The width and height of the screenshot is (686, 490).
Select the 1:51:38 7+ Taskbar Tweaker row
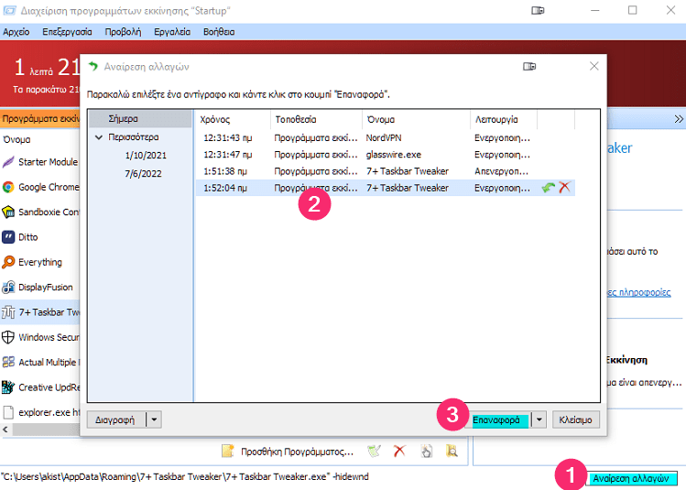click(x=385, y=171)
